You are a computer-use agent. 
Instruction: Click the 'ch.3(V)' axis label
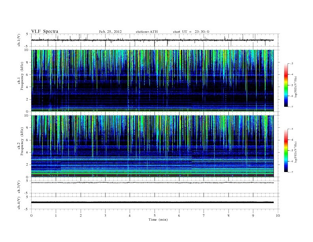click(x=19, y=187)
